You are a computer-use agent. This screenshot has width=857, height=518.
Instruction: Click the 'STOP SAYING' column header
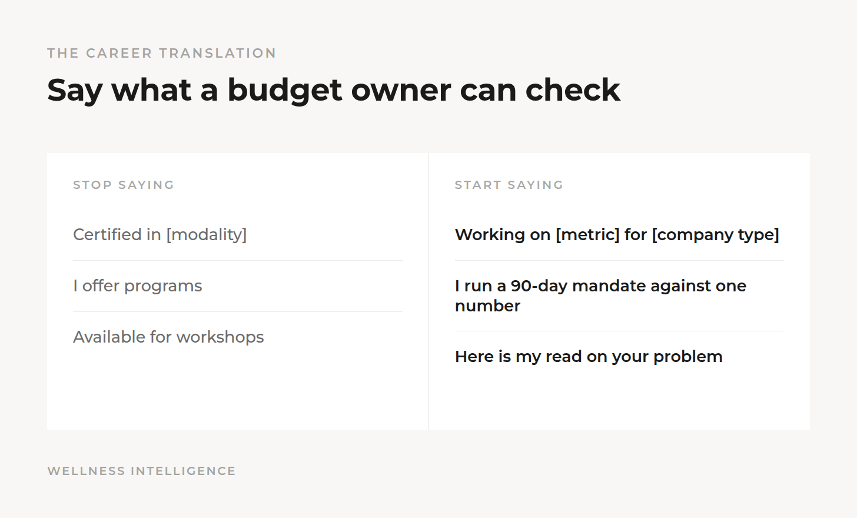coord(124,185)
